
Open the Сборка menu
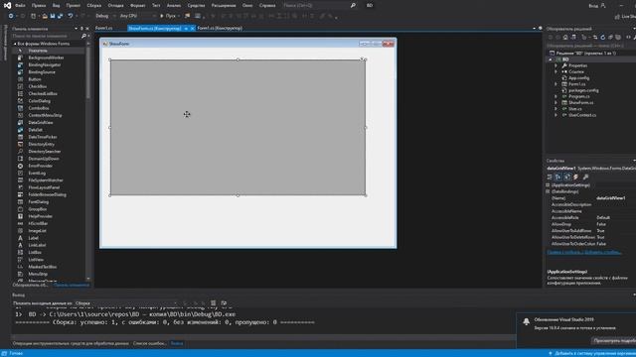[93, 6]
